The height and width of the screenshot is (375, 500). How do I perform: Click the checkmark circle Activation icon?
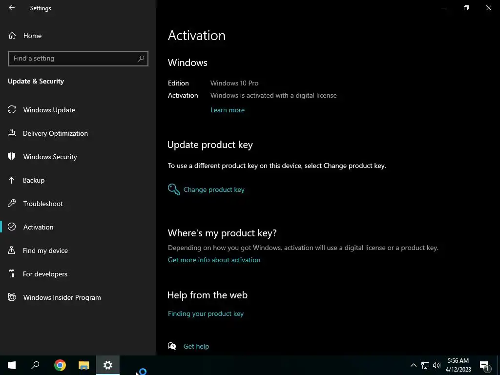point(12,227)
